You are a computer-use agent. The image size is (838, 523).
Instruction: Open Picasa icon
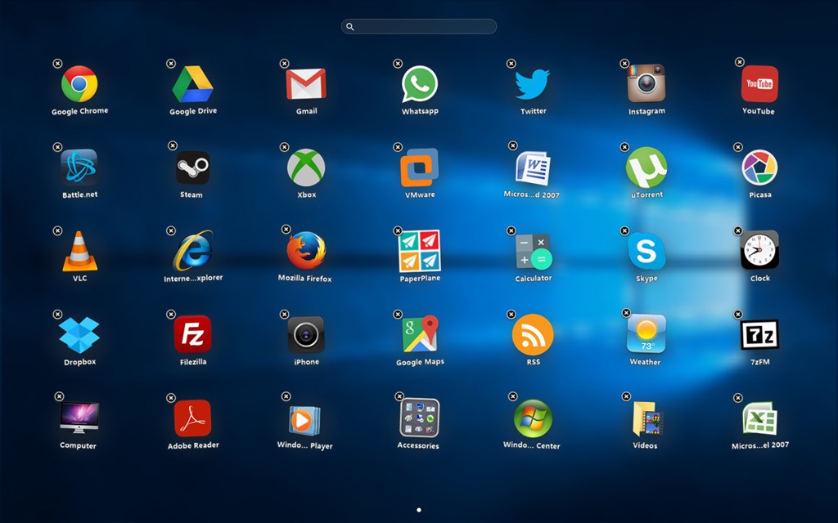point(759,168)
